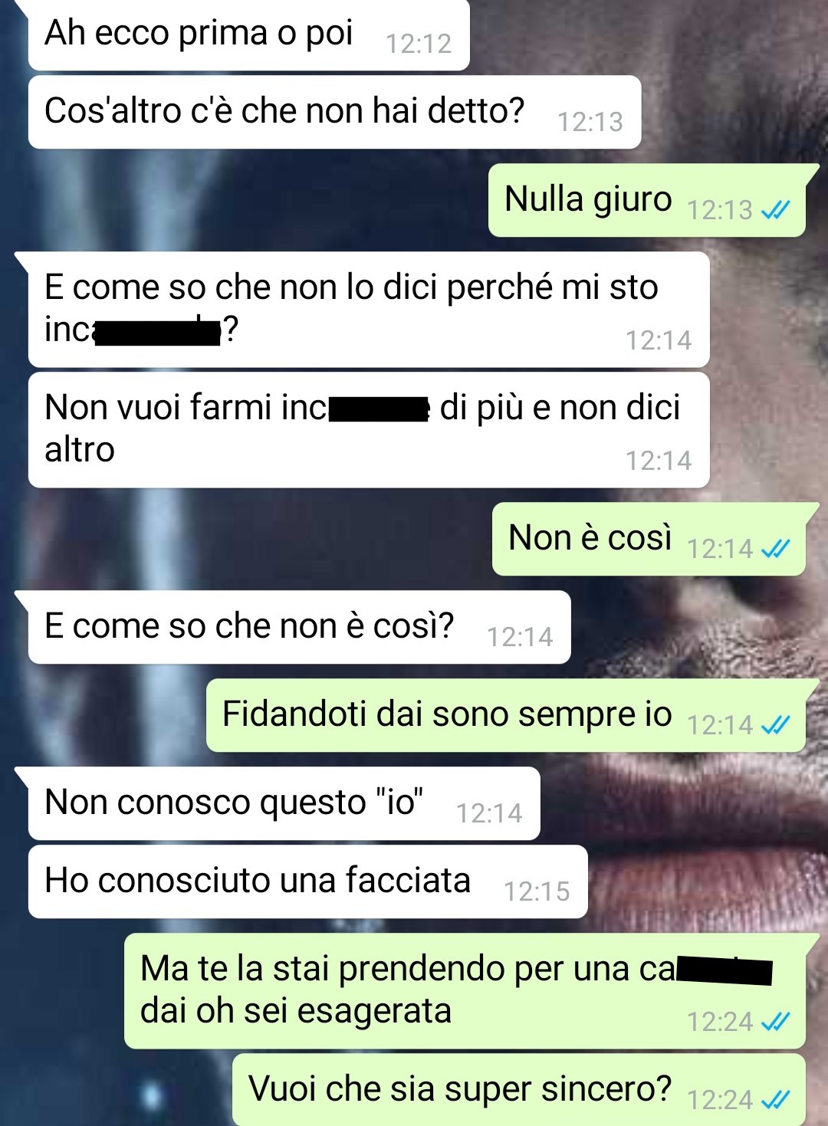Tap the 'Nulla giuro' sent message
Image resolution: width=828 pixels, height=1126 pixels.
pyautogui.click(x=647, y=200)
